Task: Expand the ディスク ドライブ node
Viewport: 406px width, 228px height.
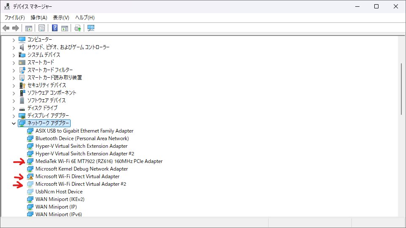Action: click(x=14, y=109)
